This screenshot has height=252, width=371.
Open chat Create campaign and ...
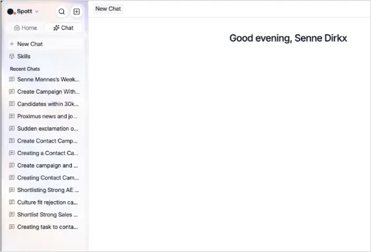46,165
